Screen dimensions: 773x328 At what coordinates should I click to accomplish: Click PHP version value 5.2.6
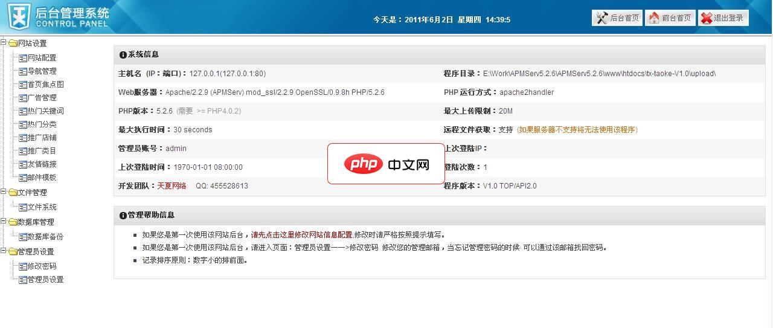pos(164,111)
